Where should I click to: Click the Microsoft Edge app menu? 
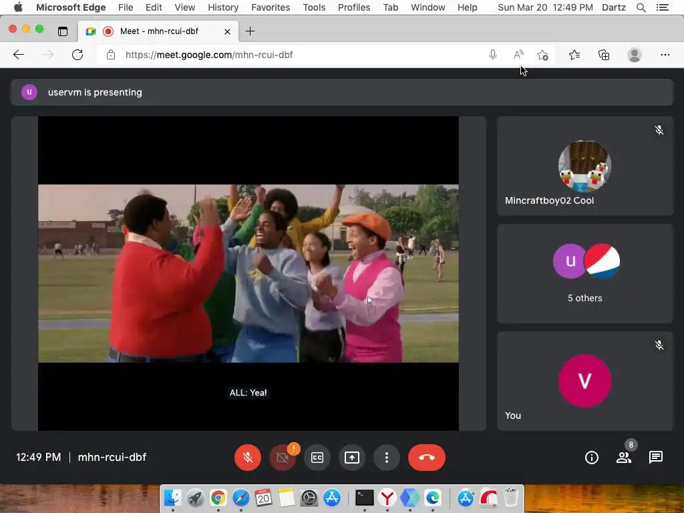pos(71,7)
